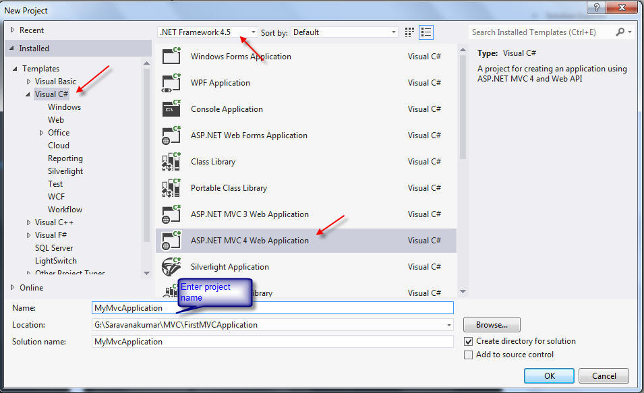The height and width of the screenshot is (393, 644).
Task: Click the category tree scroll-up arrow
Action: (x=146, y=63)
